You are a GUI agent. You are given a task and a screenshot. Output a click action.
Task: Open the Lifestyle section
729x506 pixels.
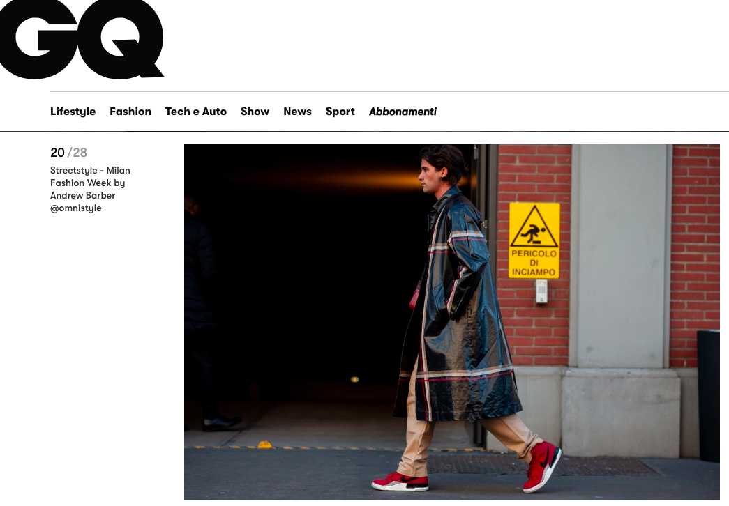tap(73, 112)
